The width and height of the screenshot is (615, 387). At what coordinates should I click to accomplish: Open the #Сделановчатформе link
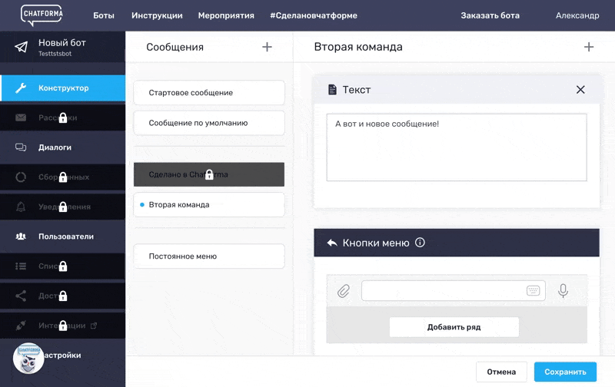[314, 15]
